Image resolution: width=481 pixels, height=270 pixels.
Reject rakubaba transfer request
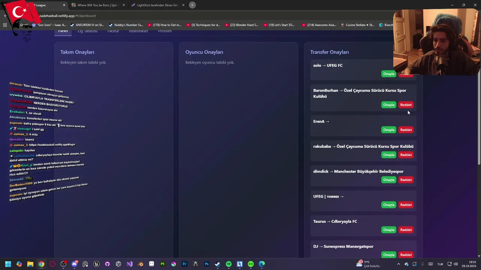(x=406, y=155)
